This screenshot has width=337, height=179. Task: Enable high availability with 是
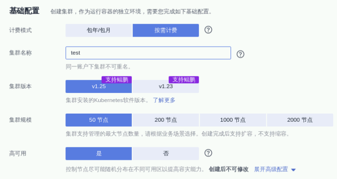tap(99, 153)
